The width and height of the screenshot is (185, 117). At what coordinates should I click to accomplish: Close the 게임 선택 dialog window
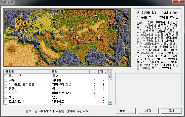tap(179, 2)
